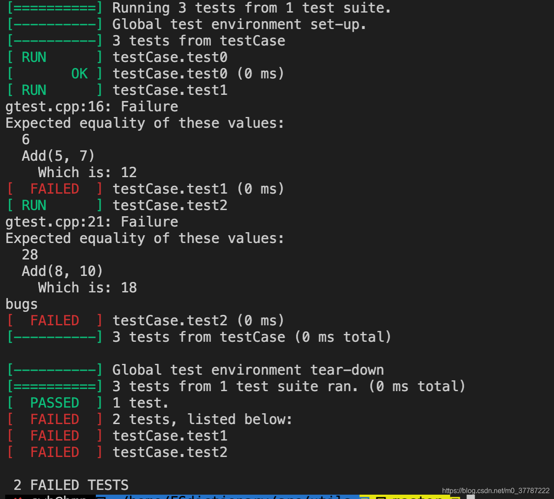Select summary 'testCase.test1' without timing
The image size is (554, 499).
click(170, 436)
